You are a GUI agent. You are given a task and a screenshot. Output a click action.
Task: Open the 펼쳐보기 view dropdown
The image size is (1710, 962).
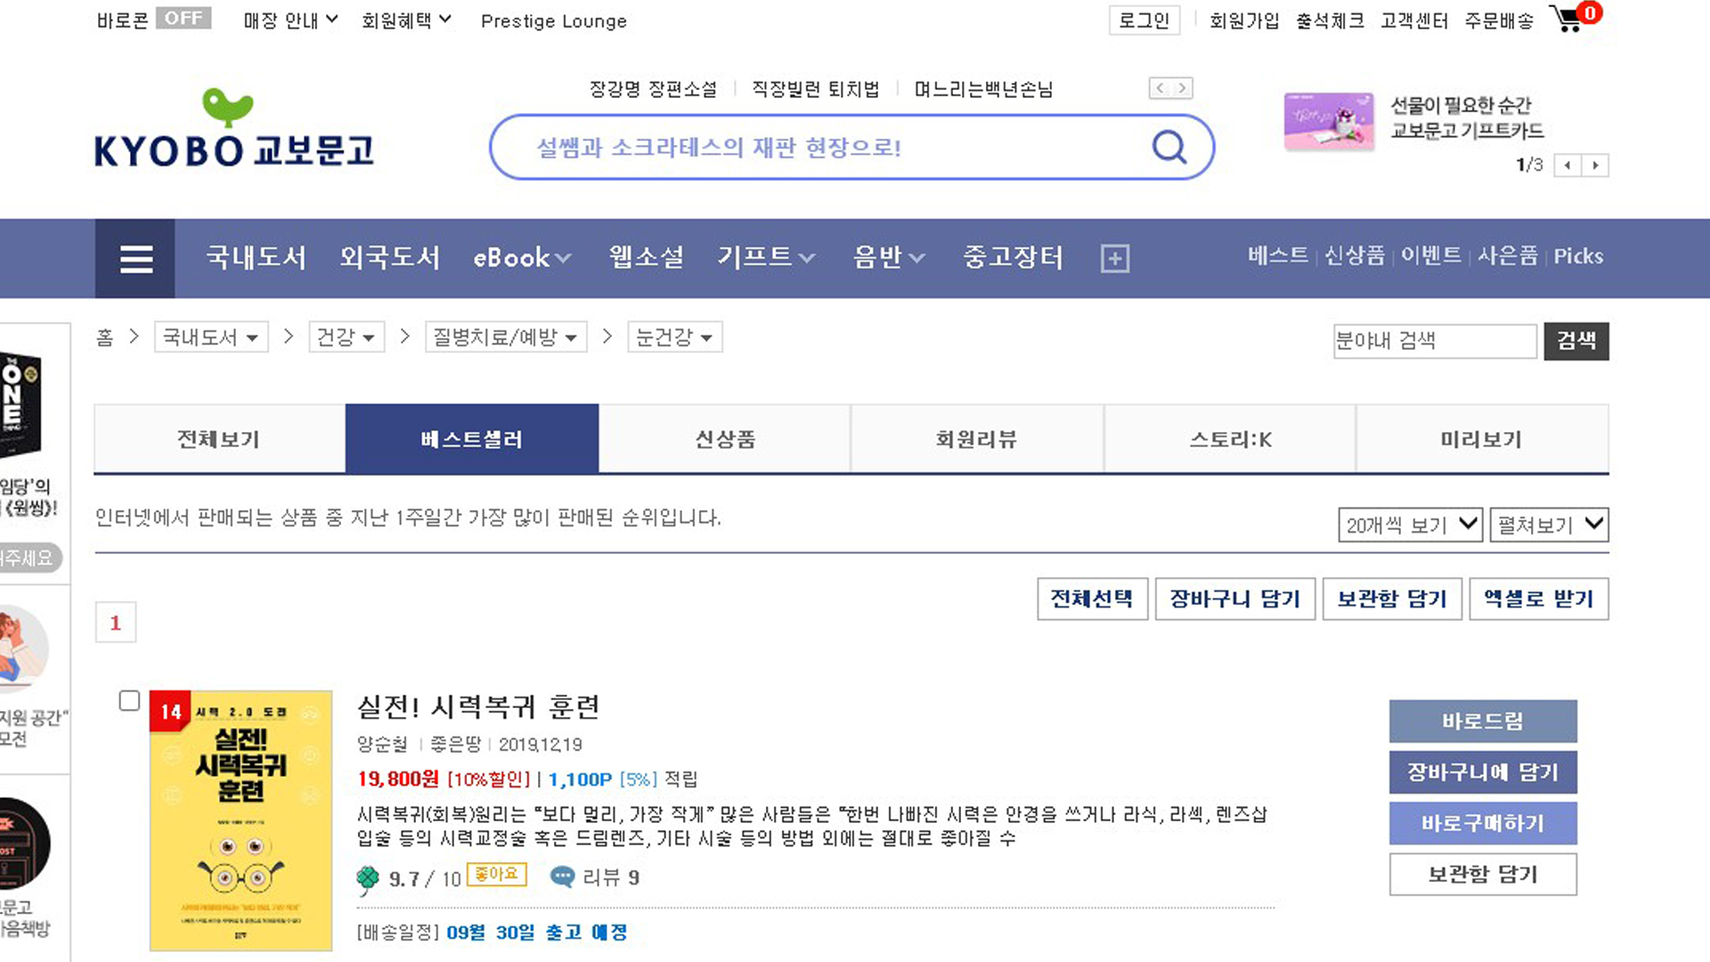coord(1549,525)
